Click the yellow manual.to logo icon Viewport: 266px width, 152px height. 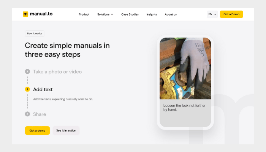tap(25, 14)
